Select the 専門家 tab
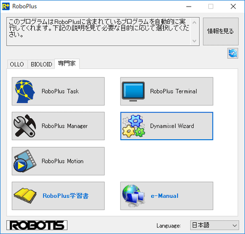This screenshot has height=234, width=245. pyautogui.click(x=67, y=64)
